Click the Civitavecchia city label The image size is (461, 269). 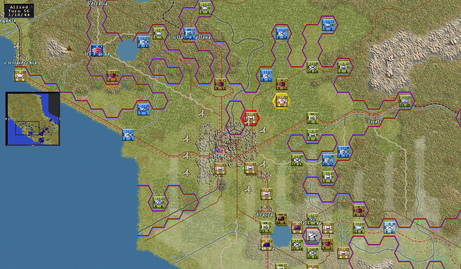pos(20,63)
